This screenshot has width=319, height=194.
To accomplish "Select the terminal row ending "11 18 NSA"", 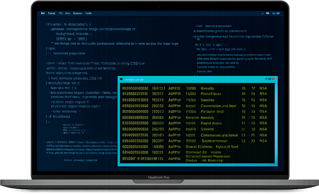I will pos(194,123).
